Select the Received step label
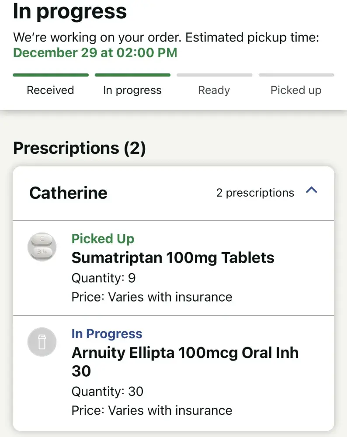Viewport: 347px width, 437px height. [x=50, y=90]
